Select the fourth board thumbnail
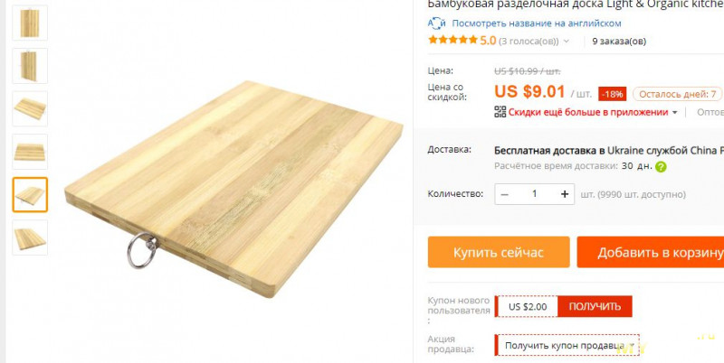 30,152
